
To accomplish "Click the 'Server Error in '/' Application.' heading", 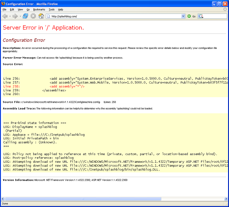I will [x=43, y=28].
